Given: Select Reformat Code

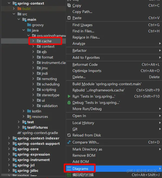Looking at the screenshot, I should point(114,65).
